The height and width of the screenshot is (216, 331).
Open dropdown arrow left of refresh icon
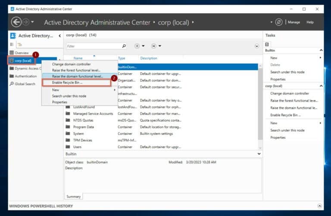pos(271,22)
